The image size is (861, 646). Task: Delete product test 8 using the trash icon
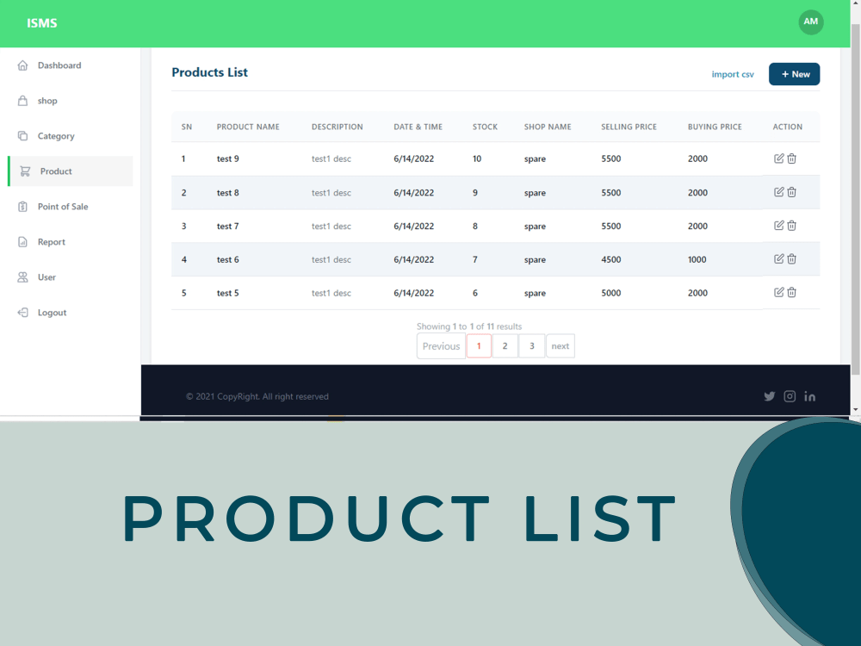791,192
